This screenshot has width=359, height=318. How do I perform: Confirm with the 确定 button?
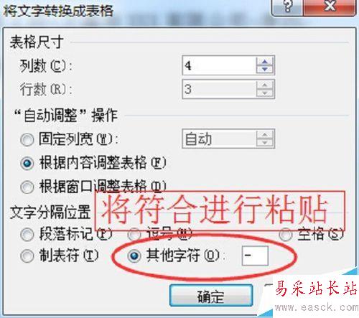pos(211,296)
